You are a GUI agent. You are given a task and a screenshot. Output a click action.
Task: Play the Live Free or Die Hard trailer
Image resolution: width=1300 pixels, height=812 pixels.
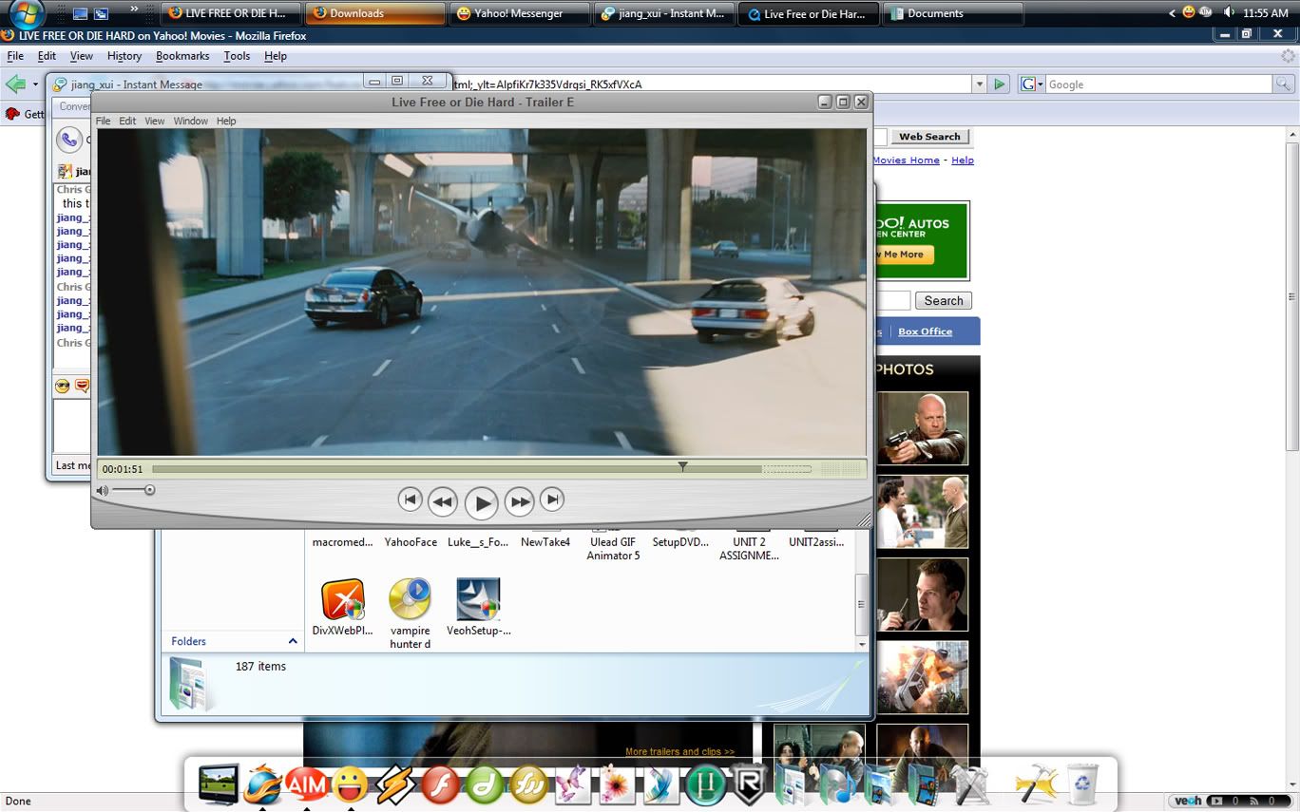point(481,502)
